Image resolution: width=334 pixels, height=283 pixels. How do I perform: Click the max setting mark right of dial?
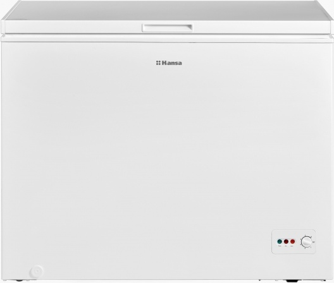point(314,242)
